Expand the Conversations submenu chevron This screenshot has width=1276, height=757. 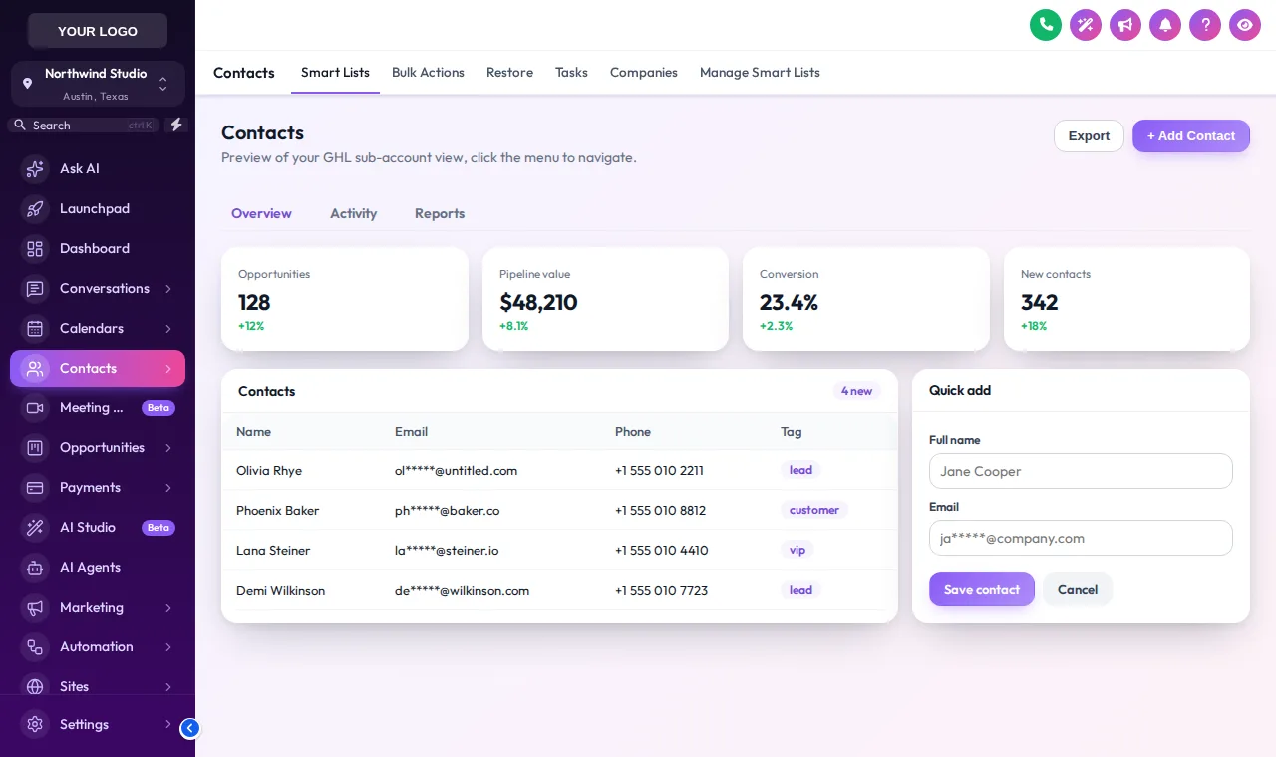point(168,289)
